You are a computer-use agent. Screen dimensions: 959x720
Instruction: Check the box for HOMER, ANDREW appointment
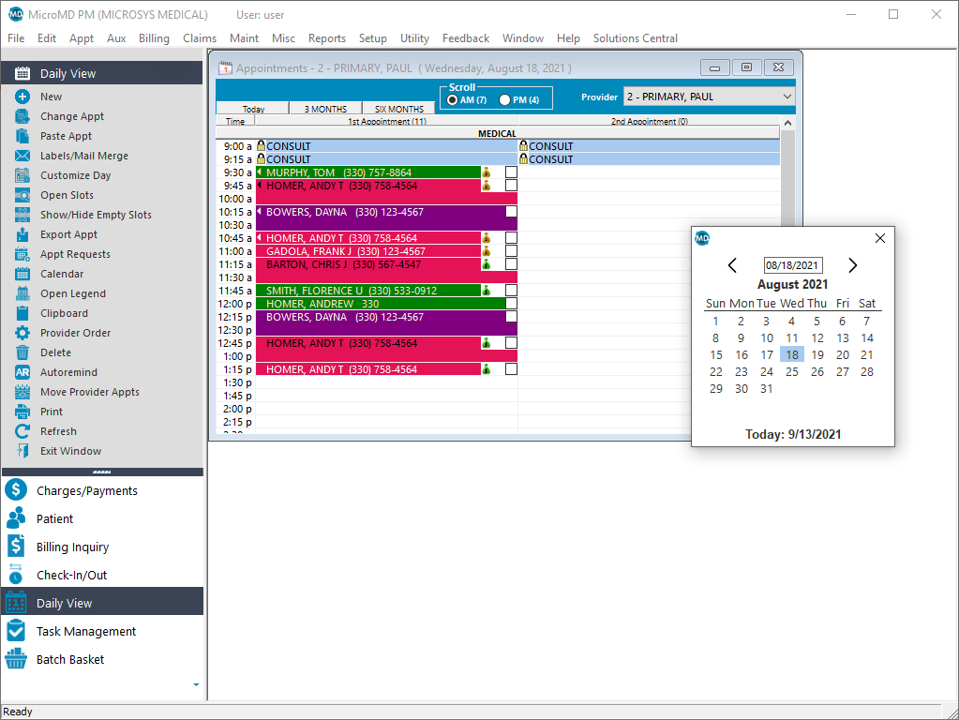click(x=511, y=304)
